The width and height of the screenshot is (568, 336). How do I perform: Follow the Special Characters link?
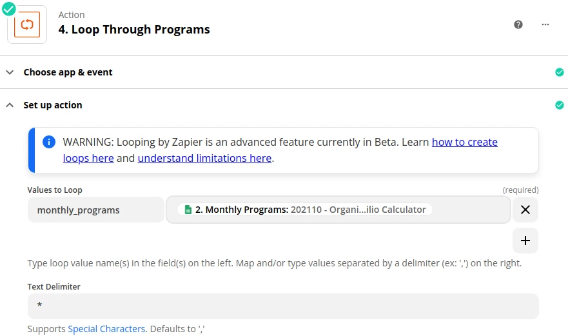tap(106, 329)
